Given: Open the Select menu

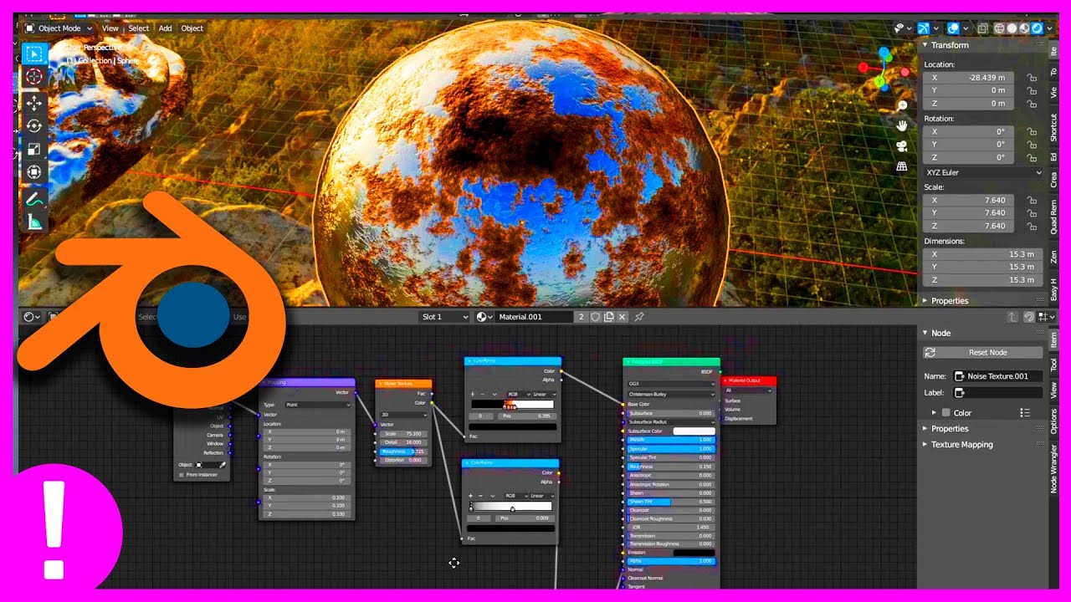Looking at the screenshot, I should [139, 28].
